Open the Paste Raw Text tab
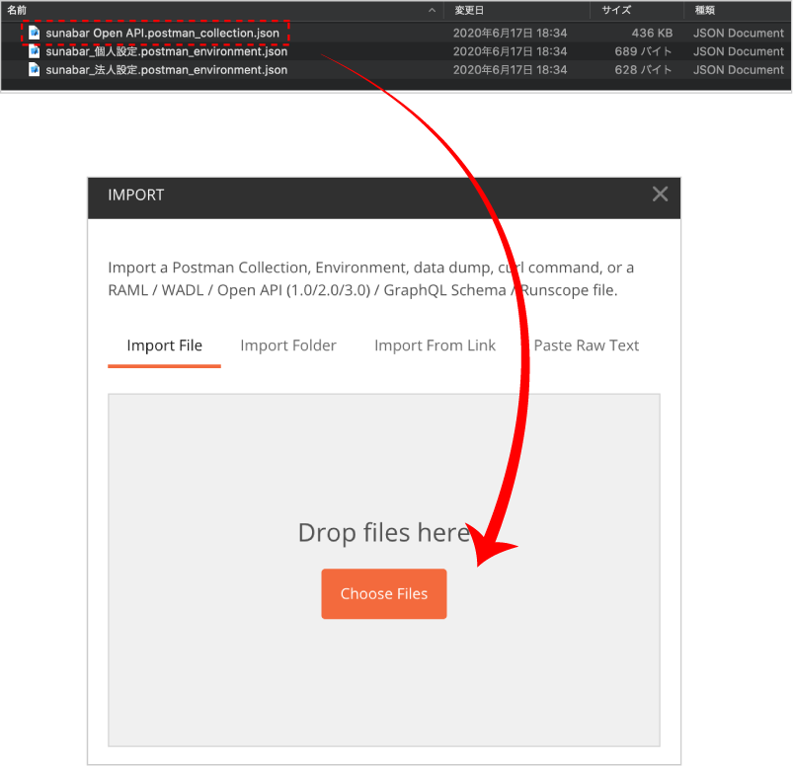 [587, 345]
